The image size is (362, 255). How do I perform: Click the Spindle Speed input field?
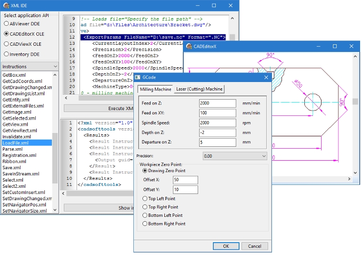pyautogui.click(x=217, y=123)
